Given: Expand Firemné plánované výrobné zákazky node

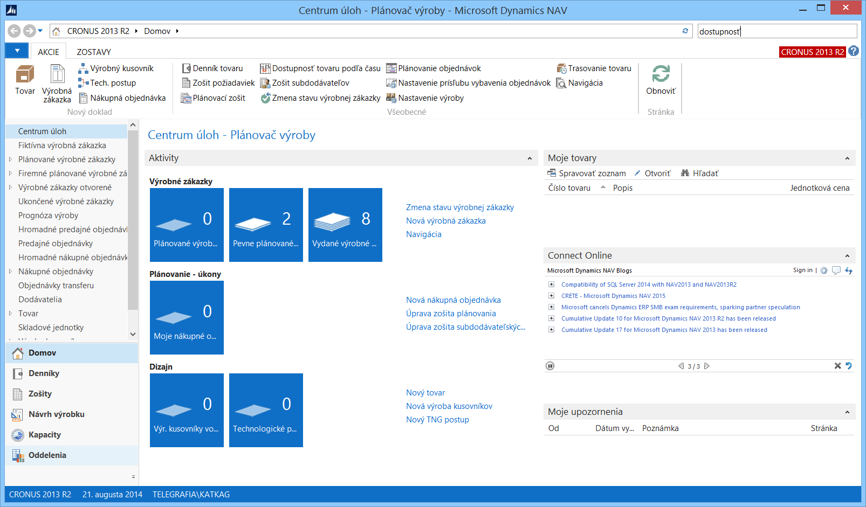Looking at the screenshot, I should 10,173.
